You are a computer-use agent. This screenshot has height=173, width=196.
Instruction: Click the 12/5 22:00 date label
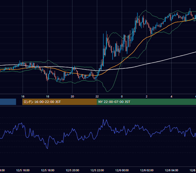pos(97,170)
